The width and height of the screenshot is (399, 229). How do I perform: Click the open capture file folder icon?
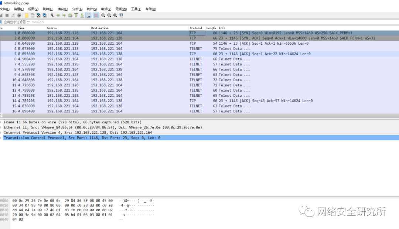[x=27, y=15]
